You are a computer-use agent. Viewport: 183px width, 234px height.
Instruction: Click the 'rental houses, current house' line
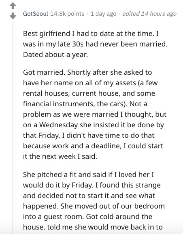pos(89,93)
